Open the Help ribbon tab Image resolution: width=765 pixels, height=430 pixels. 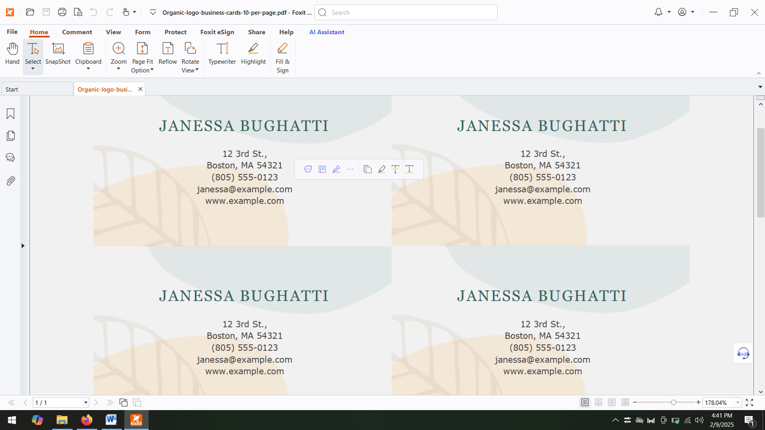pyautogui.click(x=286, y=32)
